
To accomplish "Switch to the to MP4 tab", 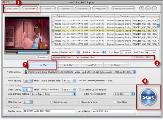I will coord(92,65).
